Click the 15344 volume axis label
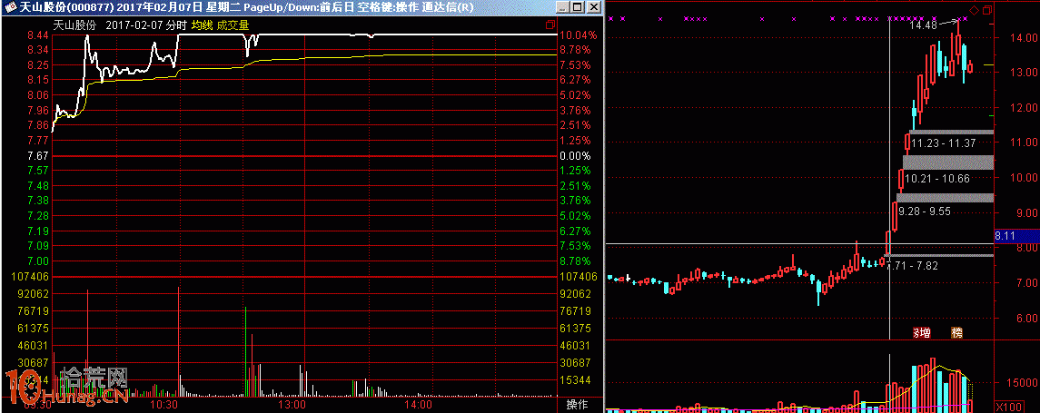Image resolution: width=1040 pixels, height=413 pixels. [x=576, y=379]
